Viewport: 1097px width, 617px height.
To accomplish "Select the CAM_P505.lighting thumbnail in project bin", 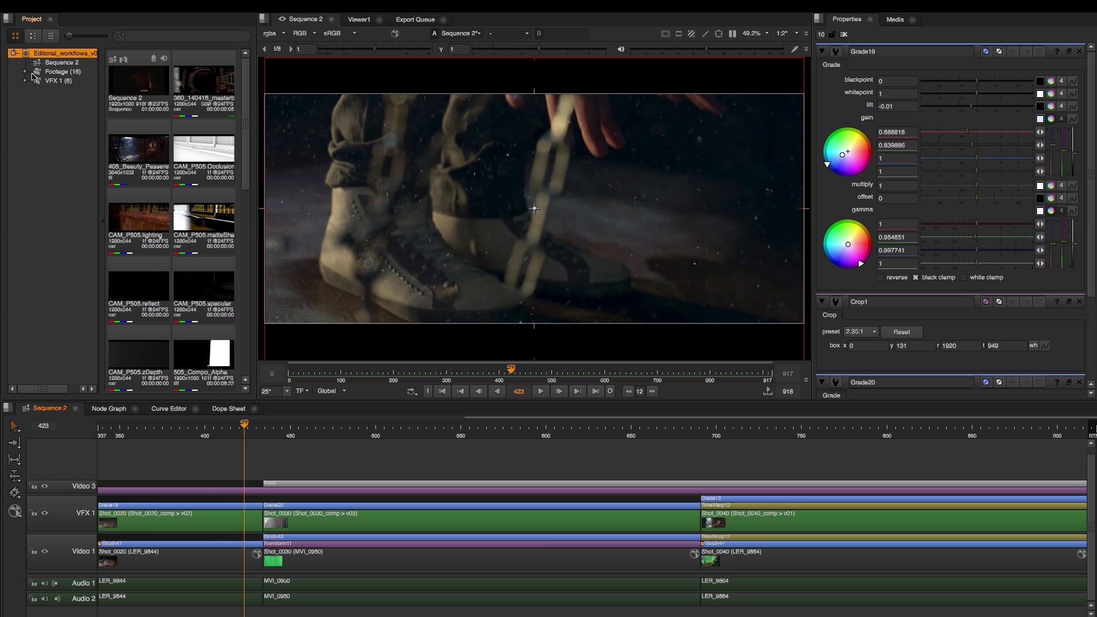I will click(x=138, y=218).
